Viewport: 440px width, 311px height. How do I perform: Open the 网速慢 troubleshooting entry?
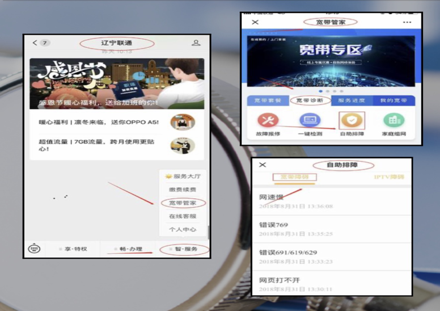(332, 201)
